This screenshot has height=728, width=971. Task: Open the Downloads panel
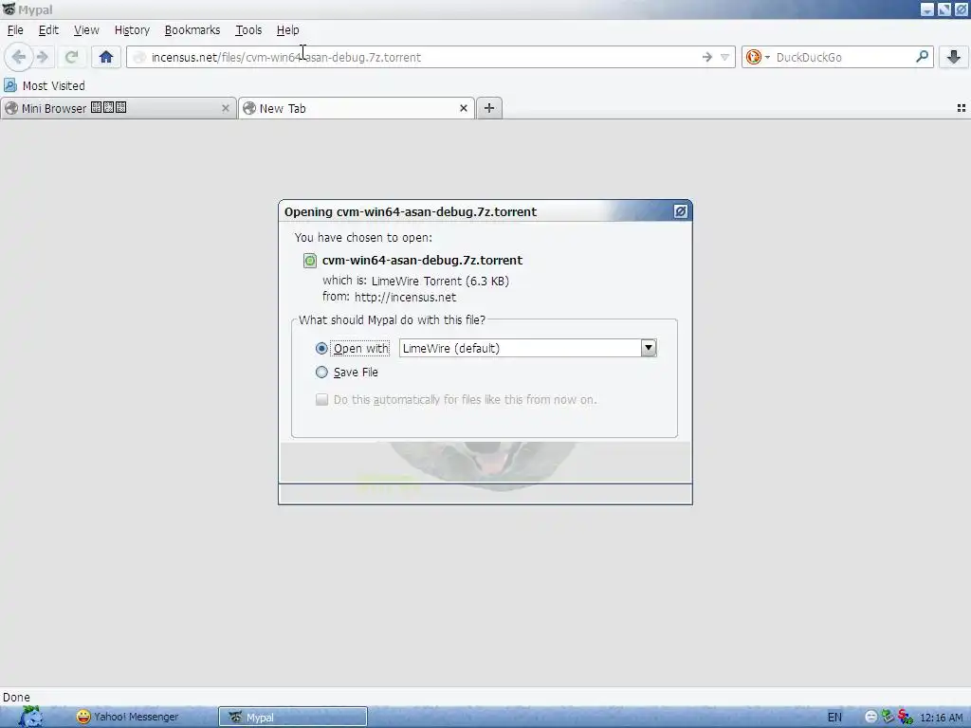(954, 57)
